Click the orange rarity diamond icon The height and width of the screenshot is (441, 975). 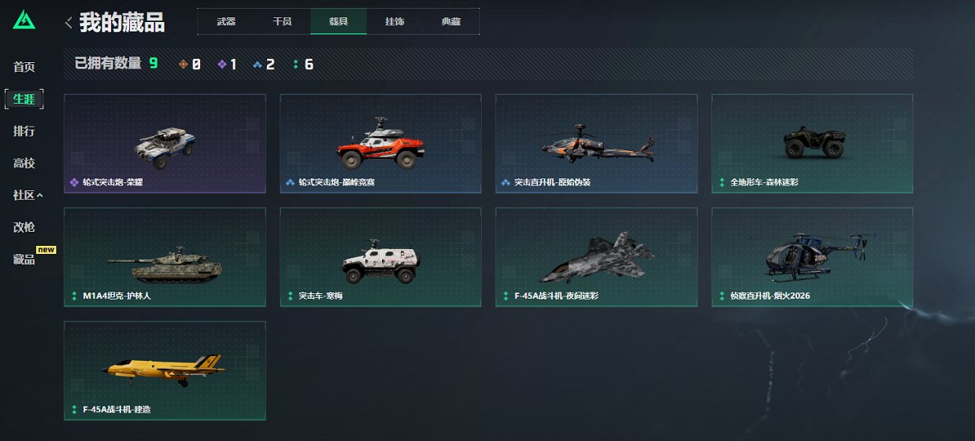point(184,64)
